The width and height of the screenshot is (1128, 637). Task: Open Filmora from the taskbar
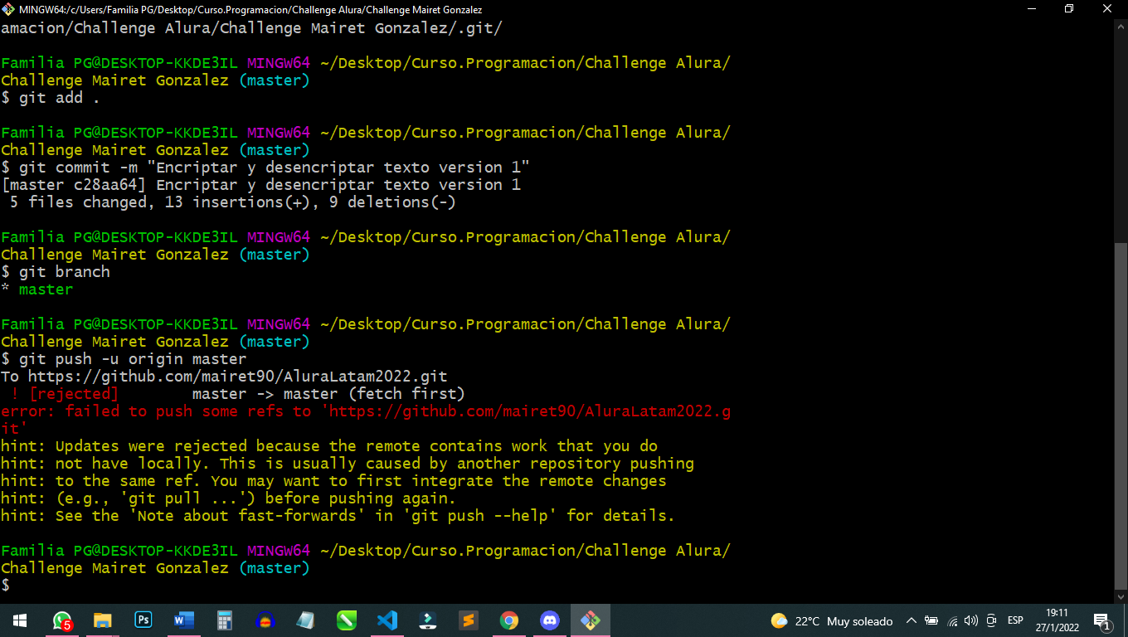[x=427, y=620]
